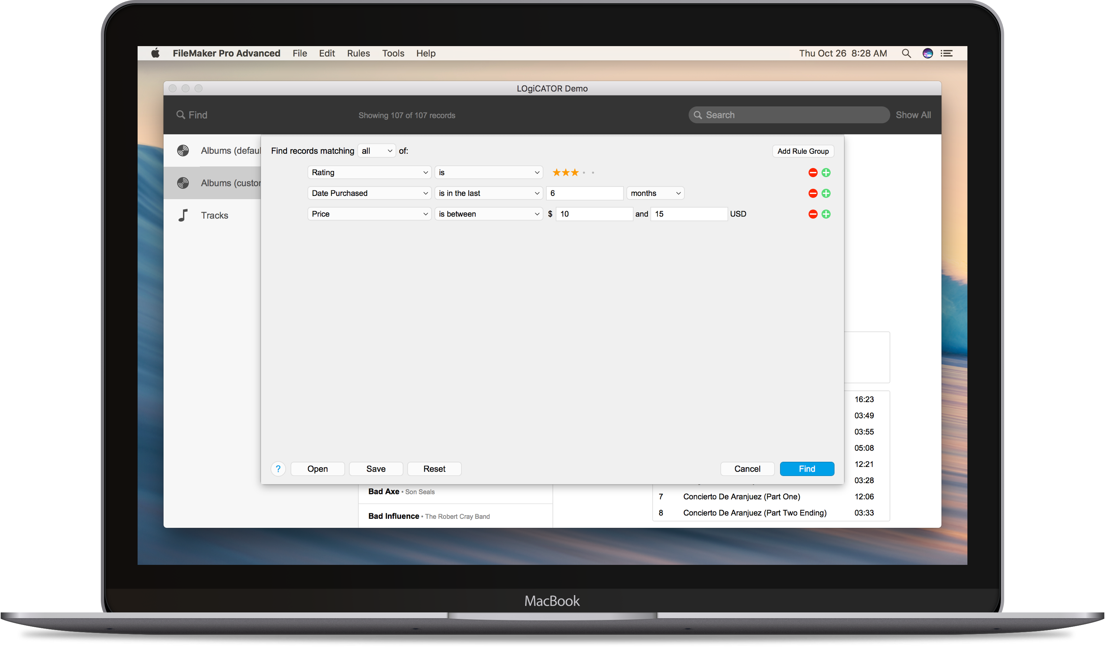Set rating to five via last dot
1105x647 pixels.
[593, 173]
